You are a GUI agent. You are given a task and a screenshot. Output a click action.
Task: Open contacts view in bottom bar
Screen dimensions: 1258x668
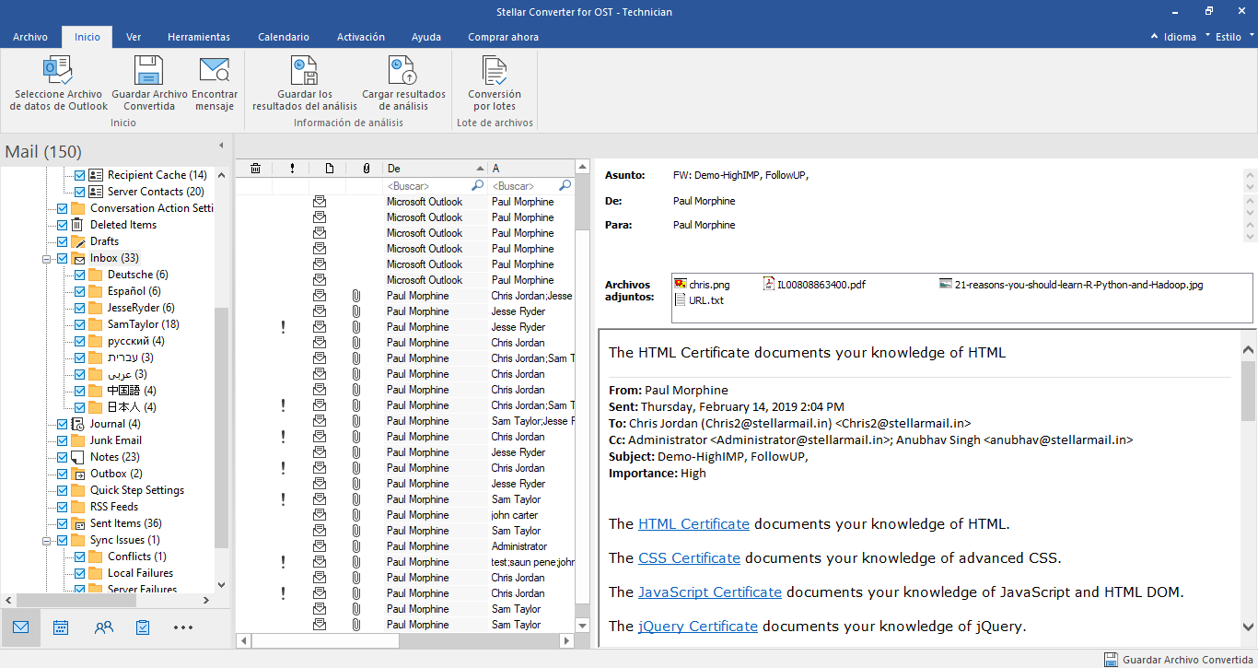tap(103, 627)
